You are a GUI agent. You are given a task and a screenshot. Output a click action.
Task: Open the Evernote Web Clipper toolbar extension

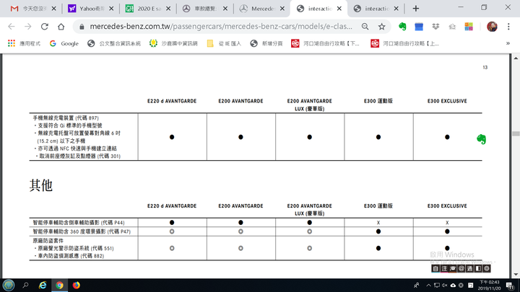coord(402,27)
